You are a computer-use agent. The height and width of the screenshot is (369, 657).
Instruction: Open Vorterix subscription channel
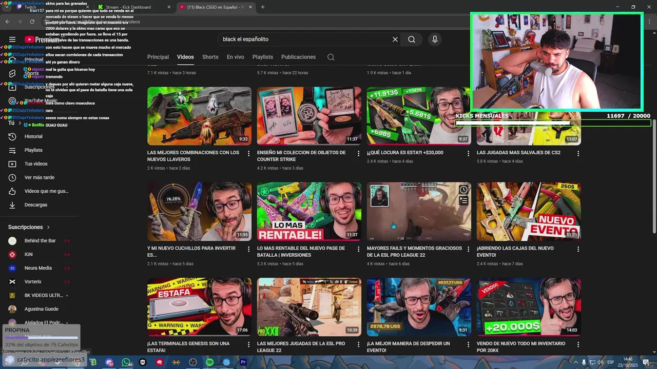click(33, 282)
